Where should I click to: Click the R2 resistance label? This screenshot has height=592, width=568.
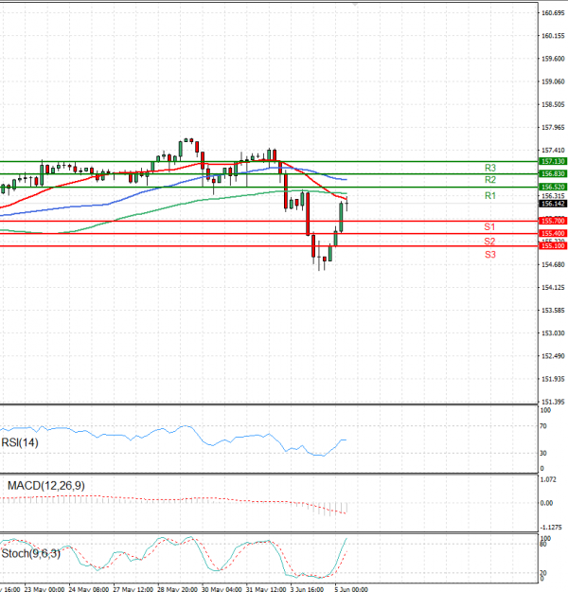(x=489, y=180)
